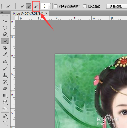The height and width of the screenshot is (128, 127).
Task: Open the brush size picker dropdown
Action: [49, 6]
